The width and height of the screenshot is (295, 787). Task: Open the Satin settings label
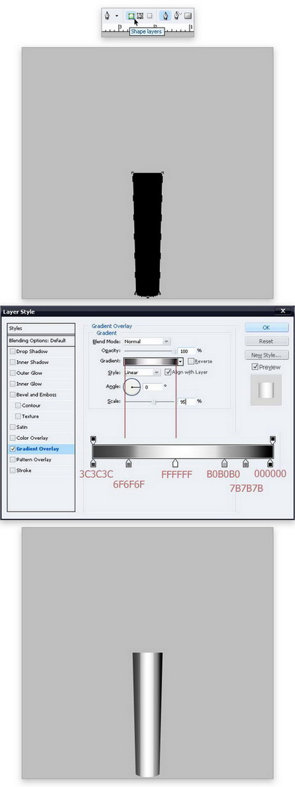[22, 427]
